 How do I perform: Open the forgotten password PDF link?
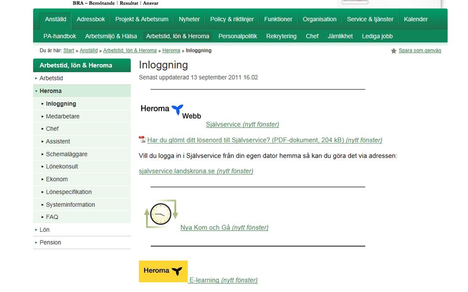point(265,140)
